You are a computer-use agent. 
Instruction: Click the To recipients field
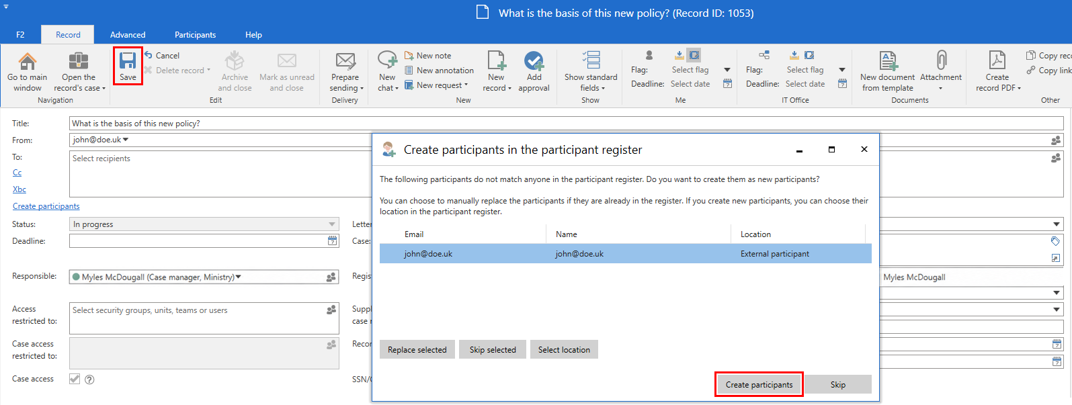pos(220,174)
